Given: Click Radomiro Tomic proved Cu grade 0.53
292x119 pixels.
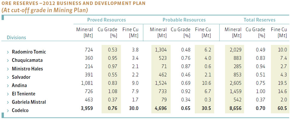Looking at the screenshot, I should 113,50.
